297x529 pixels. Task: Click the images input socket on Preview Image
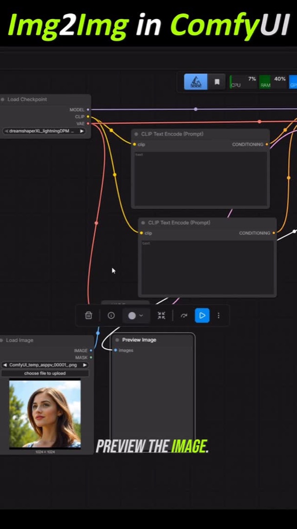[115, 350]
